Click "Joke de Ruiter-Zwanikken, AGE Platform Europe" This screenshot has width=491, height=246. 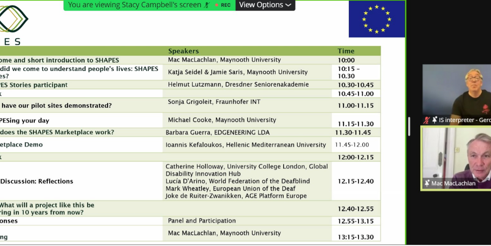[x=236, y=196]
